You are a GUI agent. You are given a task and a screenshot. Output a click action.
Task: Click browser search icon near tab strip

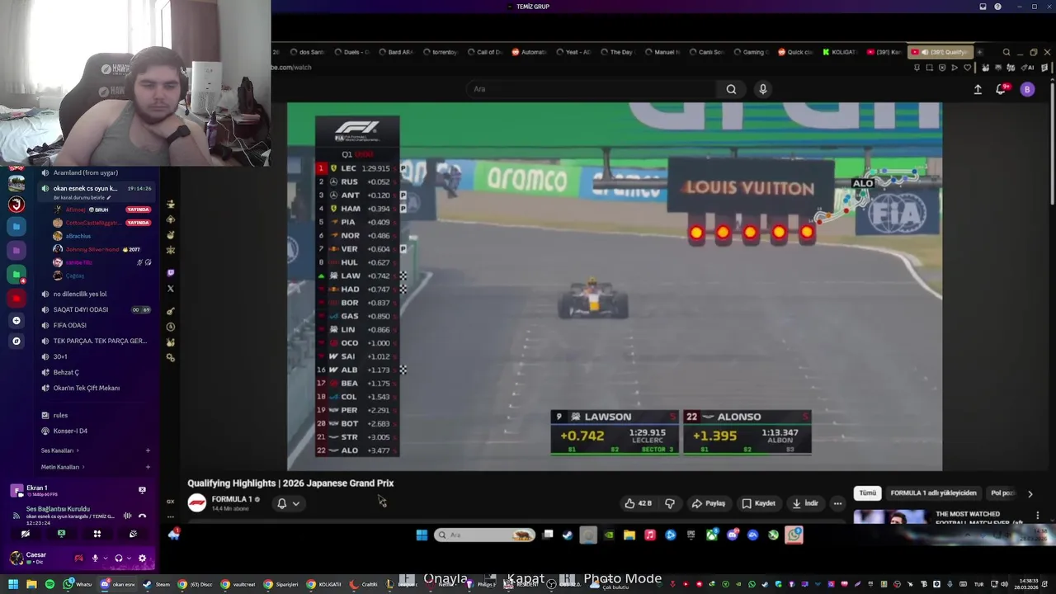click(x=1006, y=52)
